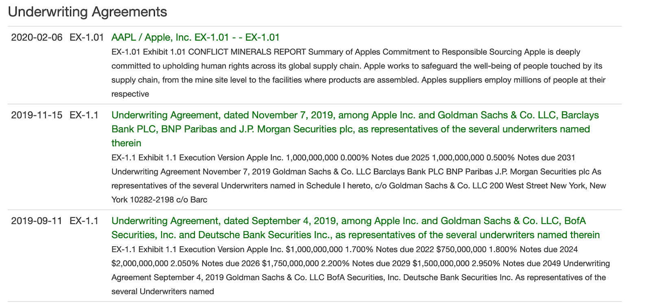Select the 2020-02-06 filing date
The width and height of the screenshot is (651, 304).
pyautogui.click(x=37, y=37)
